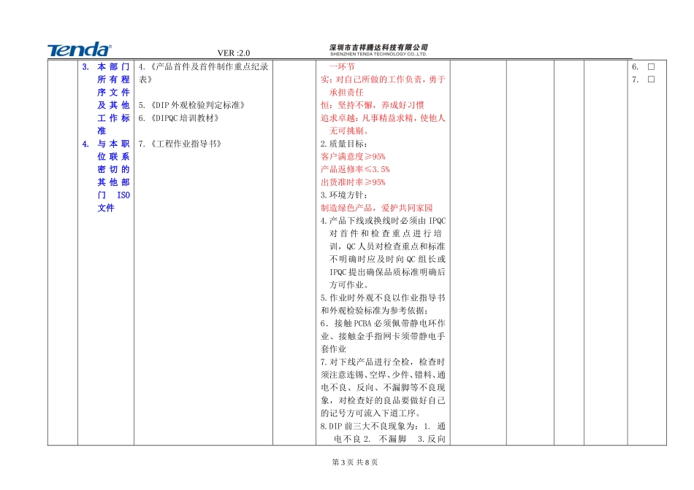The image size is (694, 490).
Task: Click the text '4.产品下线或换线时必须由IPQC'
Action: point(383,220)
